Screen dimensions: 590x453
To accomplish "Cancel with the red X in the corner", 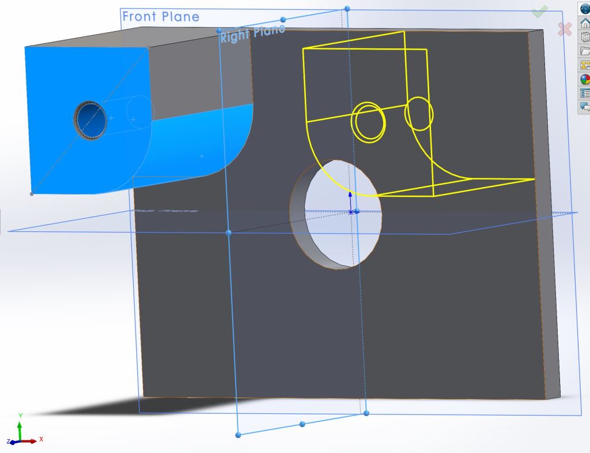I will point(565,28).
